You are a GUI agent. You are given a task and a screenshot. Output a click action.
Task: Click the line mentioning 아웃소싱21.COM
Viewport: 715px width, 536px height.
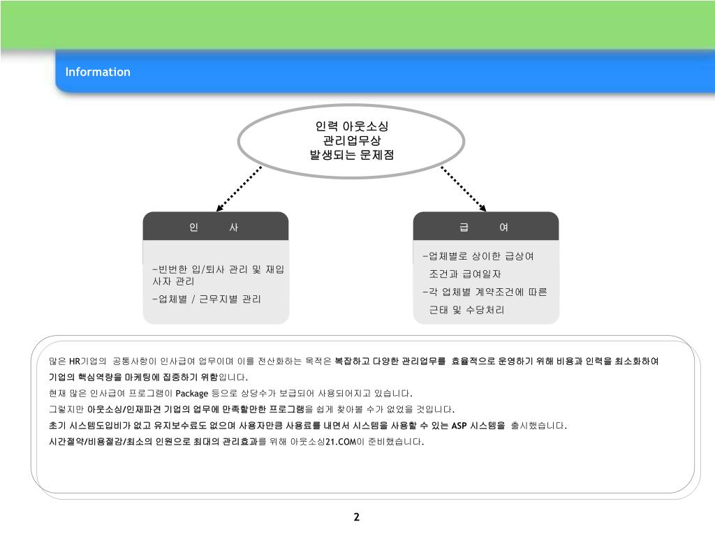(236, 441)
